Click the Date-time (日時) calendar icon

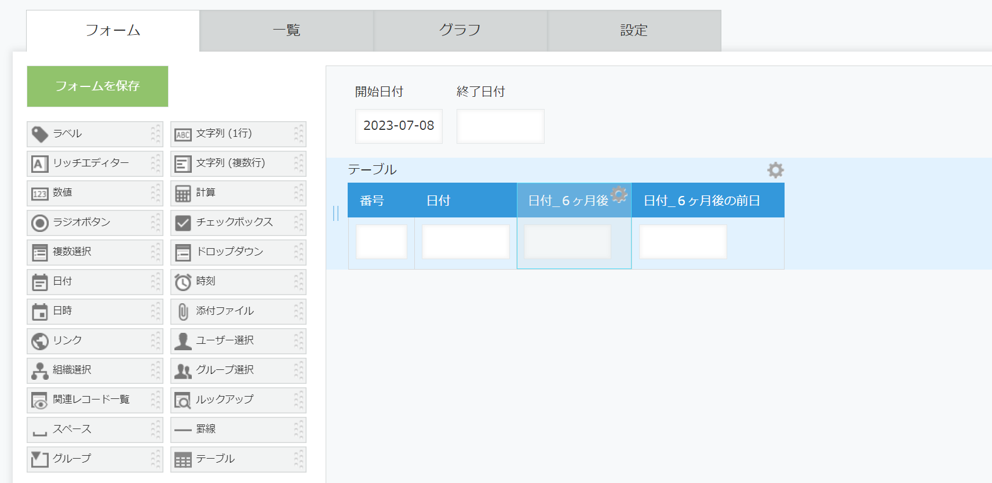coord(39,311)
